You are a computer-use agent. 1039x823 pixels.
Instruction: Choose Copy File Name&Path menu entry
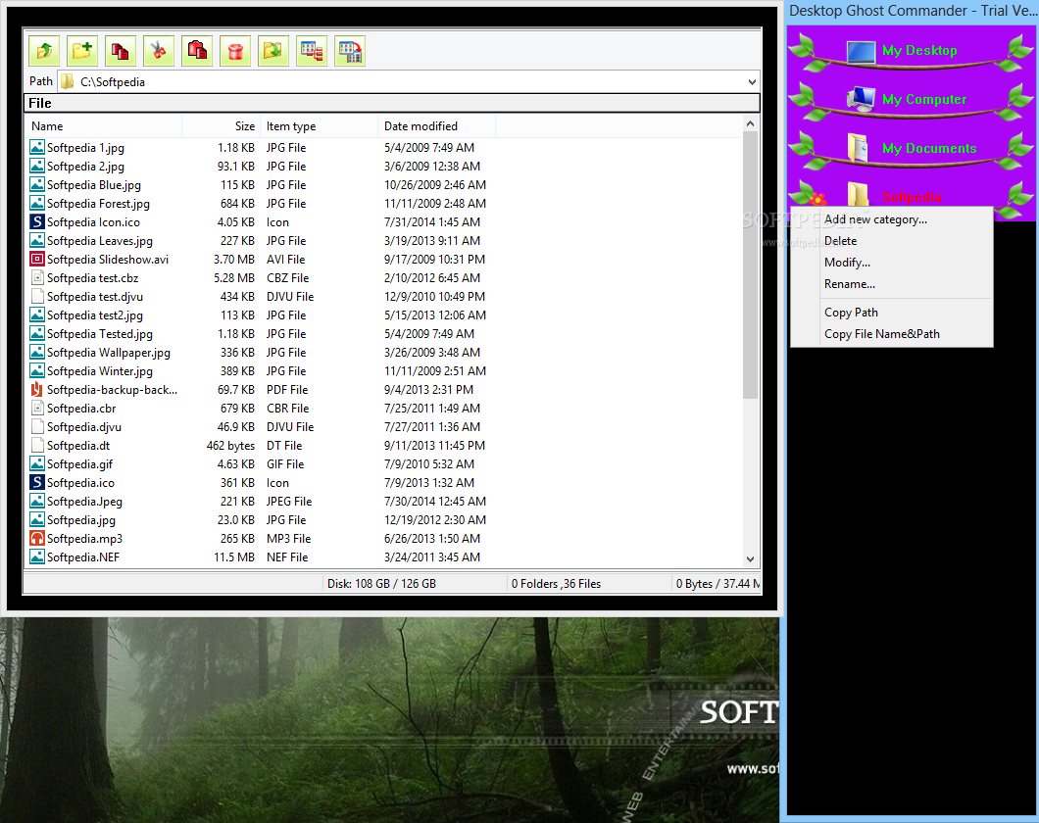click(882, 334)
